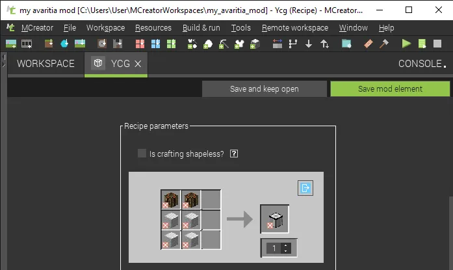The height and width of the screenshot is (270, 453).
Task: Click the import other texture landscape arrow icon
Action: click(x=80, y=44)
